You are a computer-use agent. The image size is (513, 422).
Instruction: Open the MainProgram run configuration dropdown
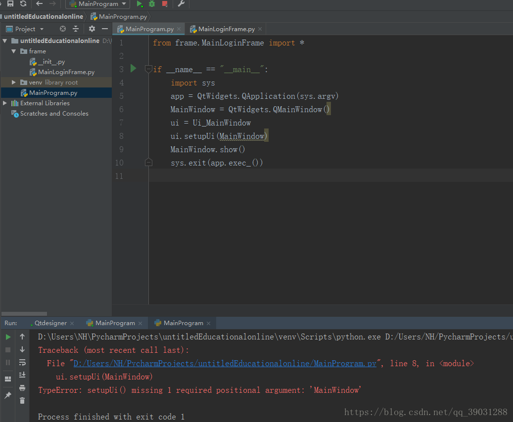[98, 4]
